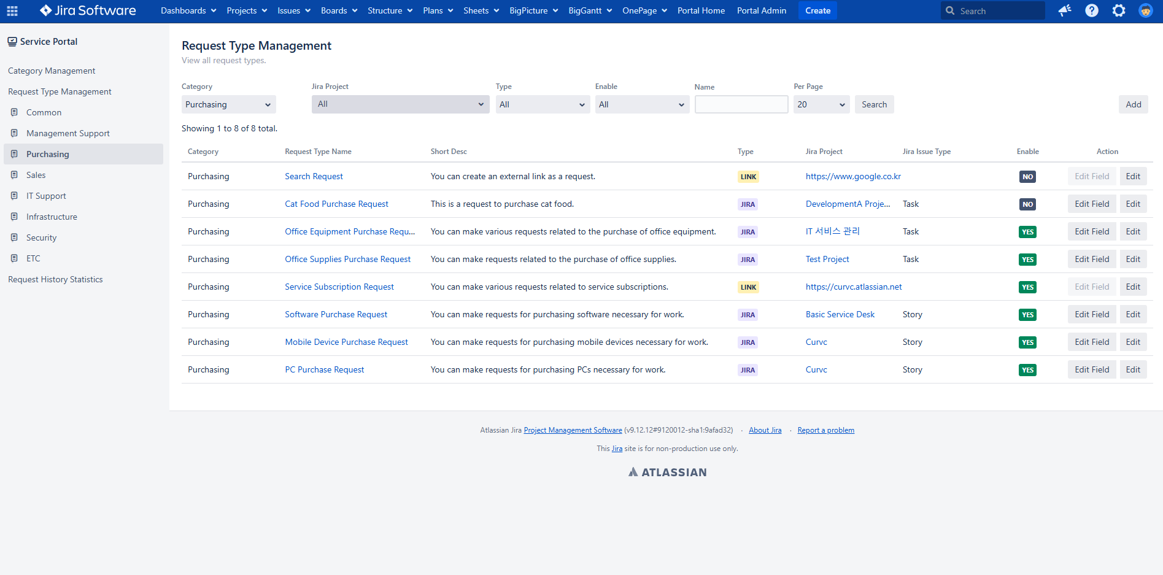Expand the Boards menu
The width and height of the screenshot is (1163, 575).
point(339,10)
